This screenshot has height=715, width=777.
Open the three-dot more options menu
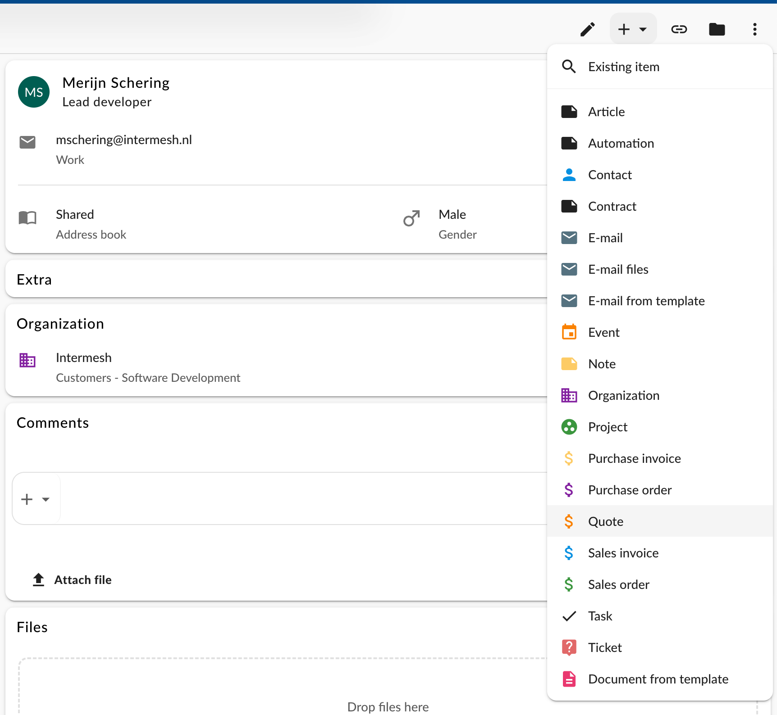click(754, 29)
